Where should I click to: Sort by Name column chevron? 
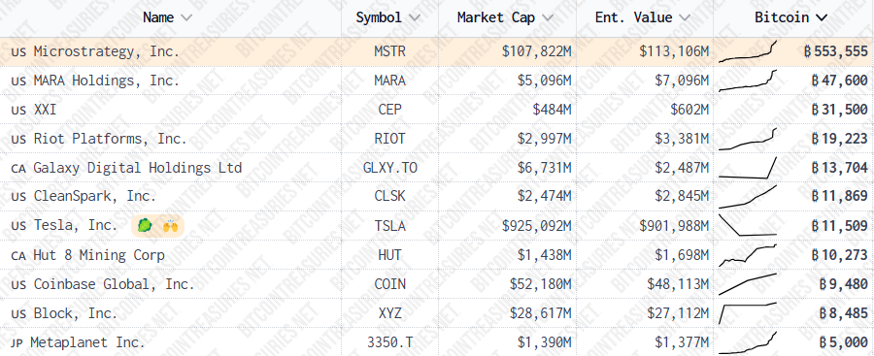point(186,17)
